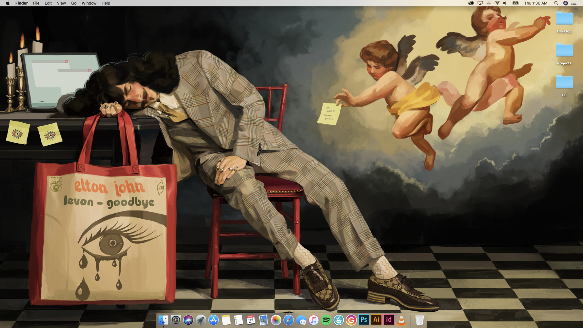This screenshot has height=328, width=583.
Task: Open Calendar showing MAR 21
Action: [x=251, y=320]
